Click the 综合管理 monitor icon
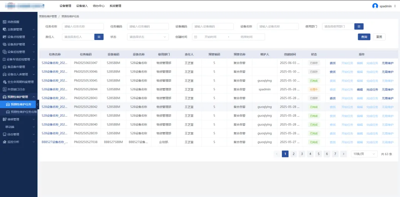Viewport: 400px width, 197px height. tap(4, 134)
